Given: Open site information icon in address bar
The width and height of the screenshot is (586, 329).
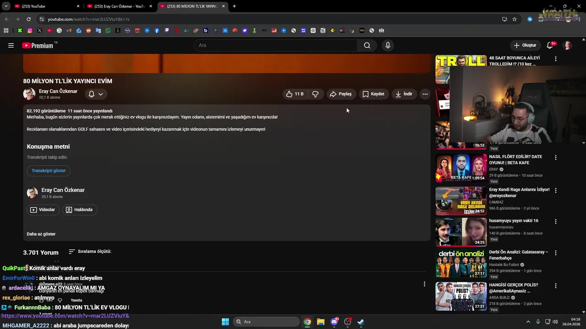Looking at the screenshot, I should click(x=42, y=19).
